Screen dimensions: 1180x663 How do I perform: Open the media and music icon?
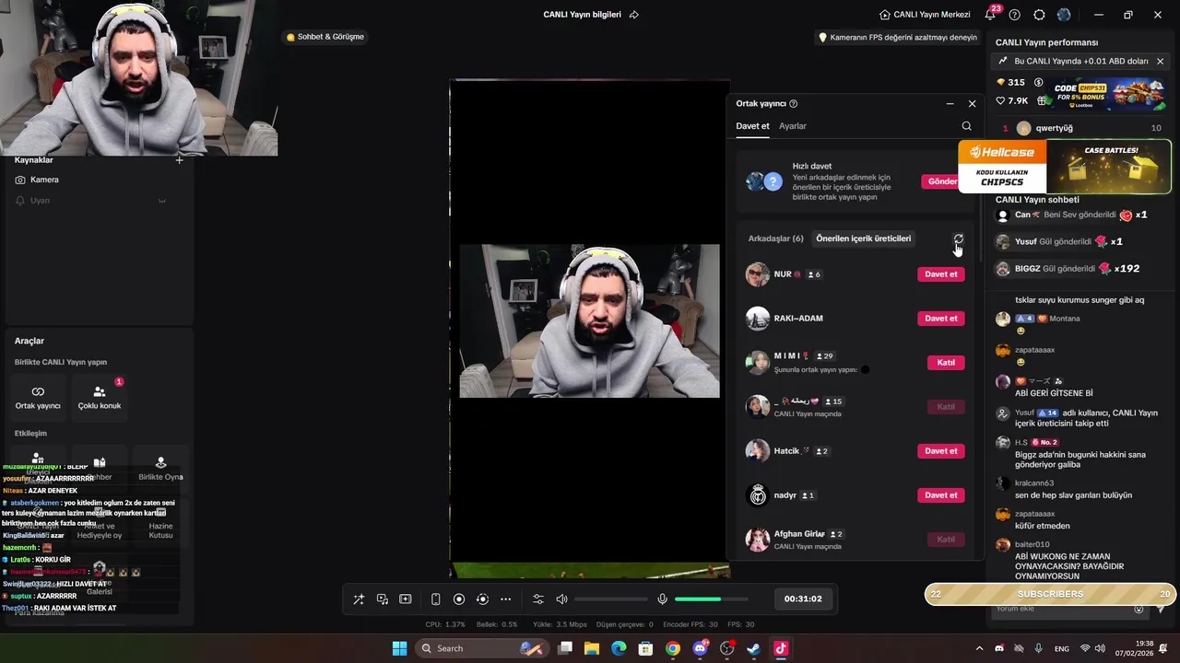382,599
